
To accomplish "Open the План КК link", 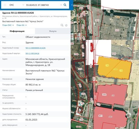I will pyautogui.click(x=22, y=25).
